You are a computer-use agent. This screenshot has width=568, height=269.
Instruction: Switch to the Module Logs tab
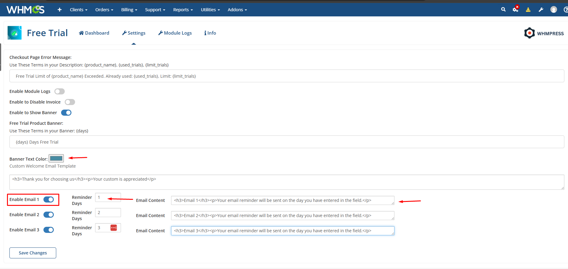[175, 33]
